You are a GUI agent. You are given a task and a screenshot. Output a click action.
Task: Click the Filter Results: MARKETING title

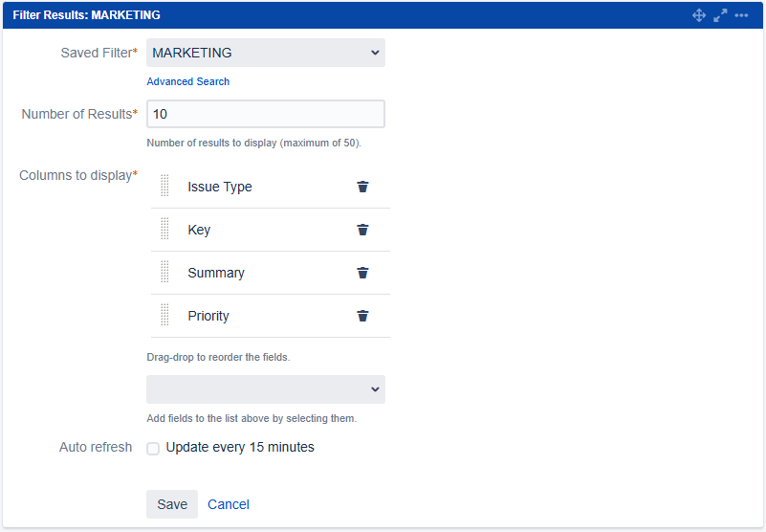point(86,15)
